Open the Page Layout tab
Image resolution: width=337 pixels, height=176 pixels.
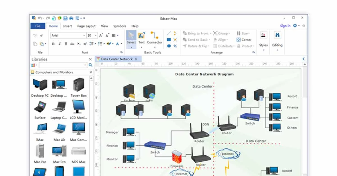point(86,26)
